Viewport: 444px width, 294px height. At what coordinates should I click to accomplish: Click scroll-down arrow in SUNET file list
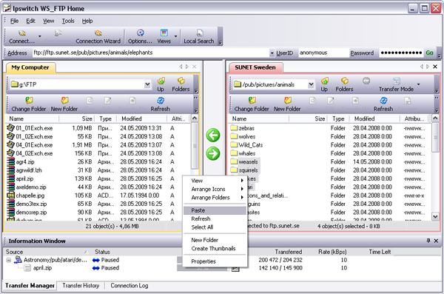[435, 216]
